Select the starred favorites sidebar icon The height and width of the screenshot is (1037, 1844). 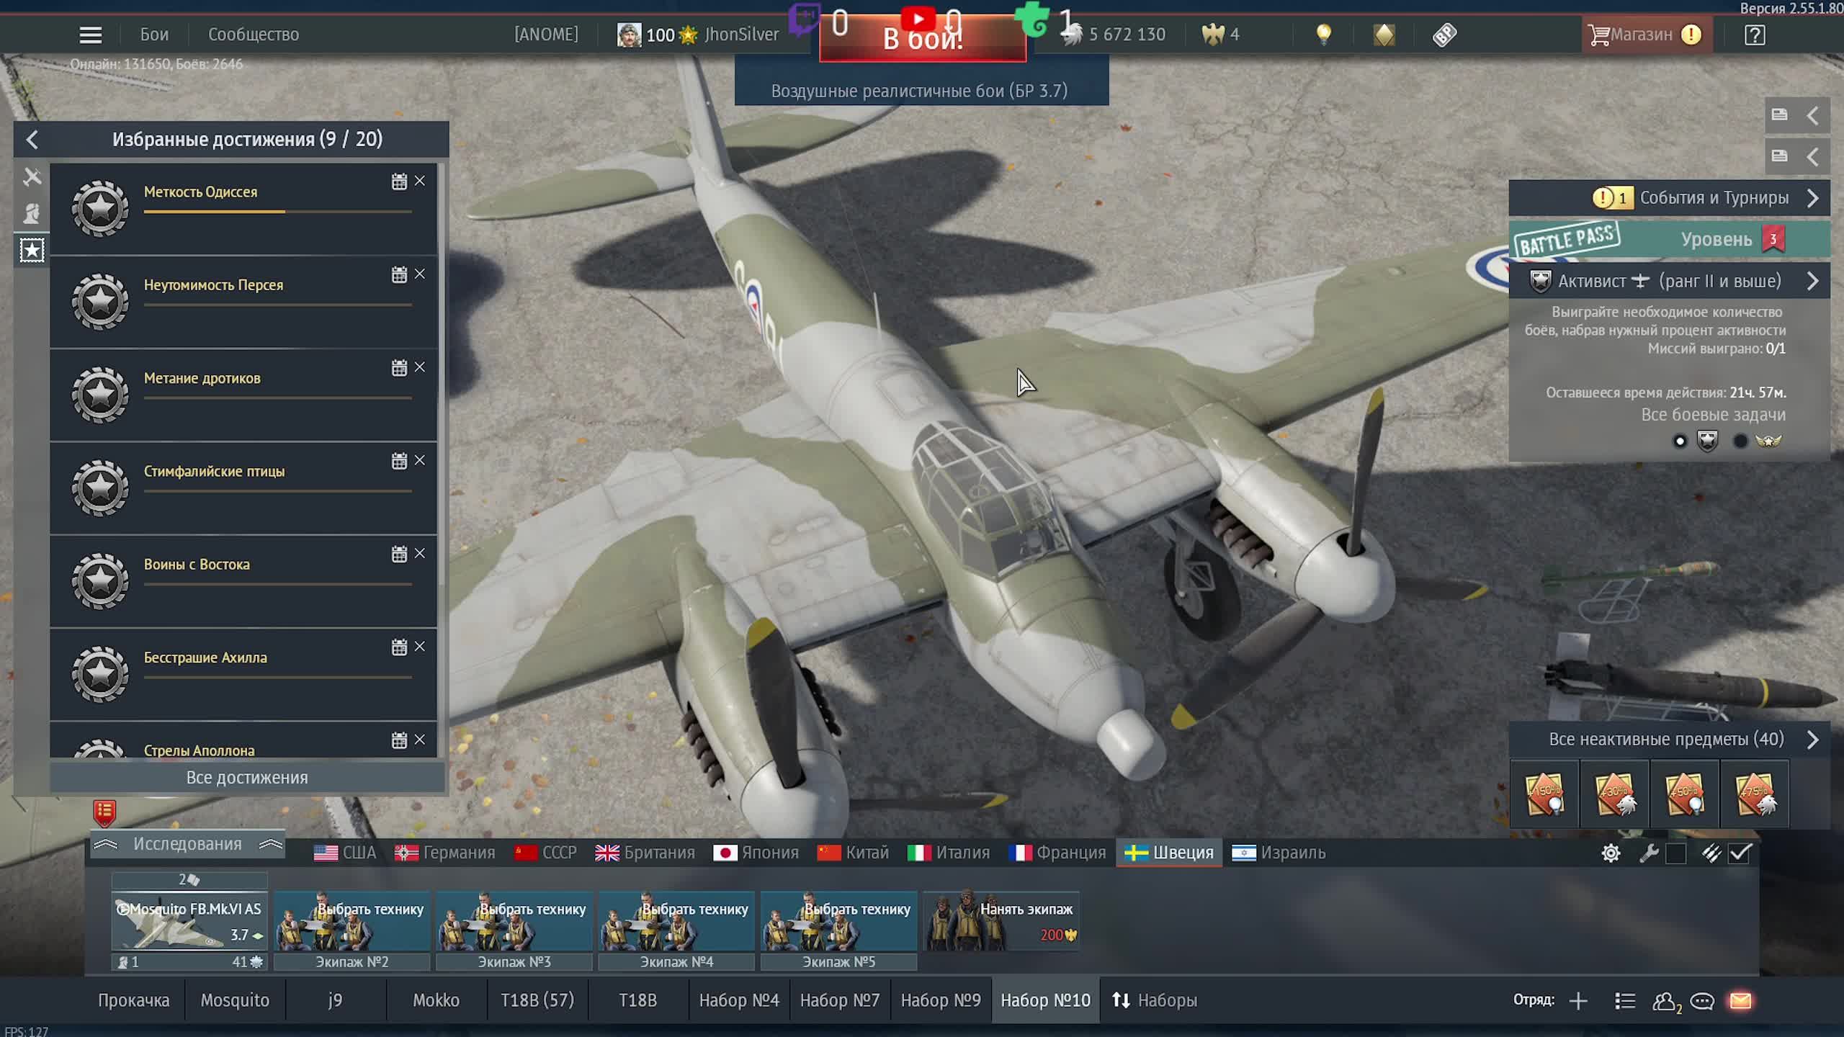(32, 250)
